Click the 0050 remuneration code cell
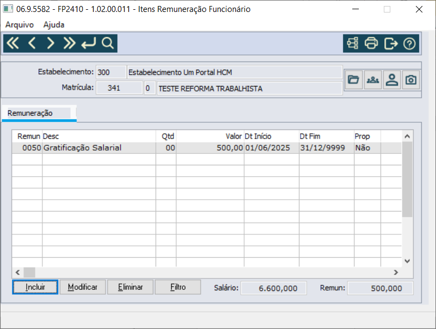This screenshot has height=329, width=436. [27, 148]
